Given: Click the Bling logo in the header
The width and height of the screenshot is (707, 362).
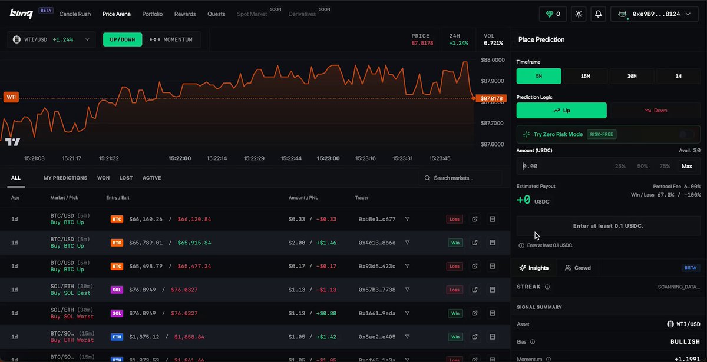Looking at the screenshot, I should click(x=21, y=13).
